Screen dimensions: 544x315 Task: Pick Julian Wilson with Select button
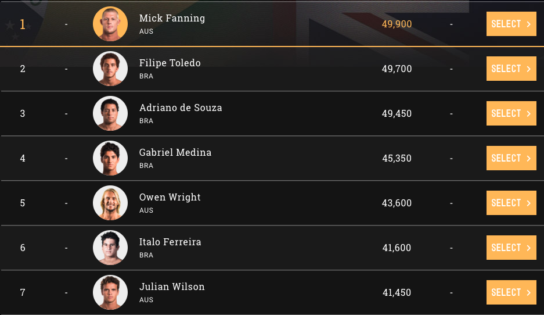pyautogui.click(x=511, y=292)
